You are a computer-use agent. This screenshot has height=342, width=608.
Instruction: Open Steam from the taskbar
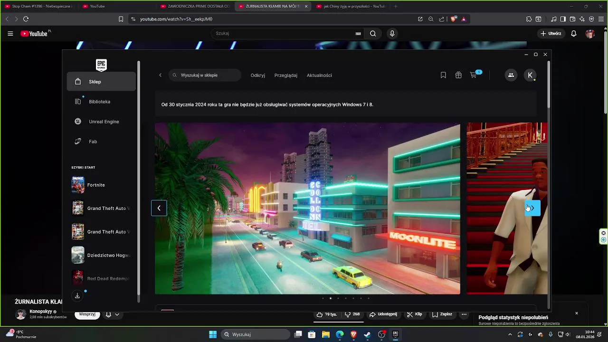coord(367,334)
